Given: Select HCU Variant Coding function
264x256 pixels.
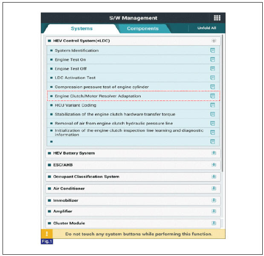Looking at the screenshot, I should (133, 105).
